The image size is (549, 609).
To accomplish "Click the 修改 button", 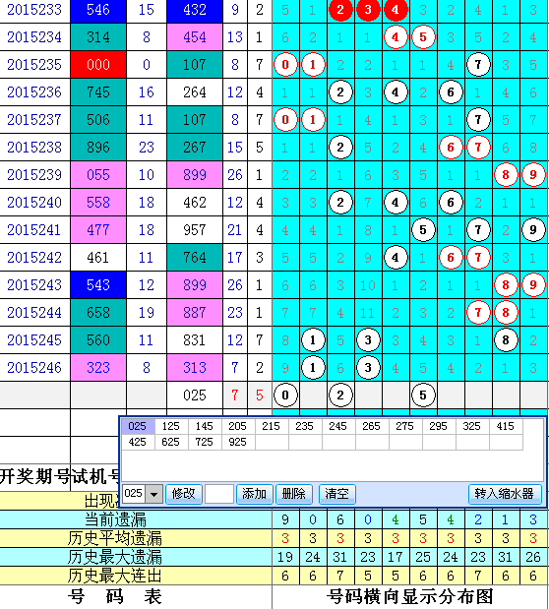I will pos(184,494).
